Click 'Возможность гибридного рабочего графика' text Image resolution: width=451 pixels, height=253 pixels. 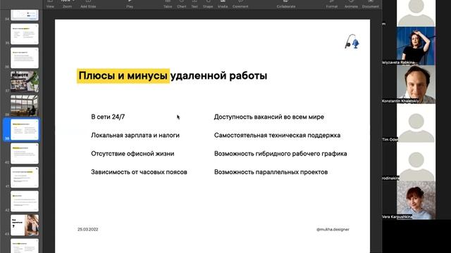click(x=280, y=153)
